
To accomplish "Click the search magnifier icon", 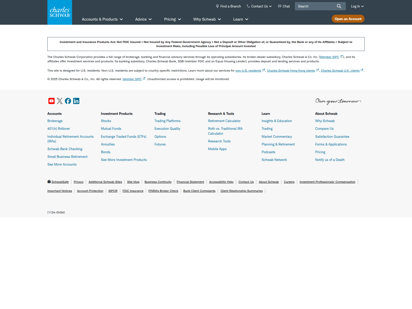I will 339,6.
